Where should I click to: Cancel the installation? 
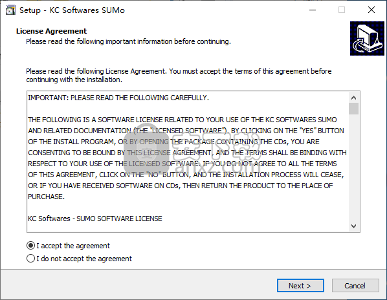coord(355,286)
